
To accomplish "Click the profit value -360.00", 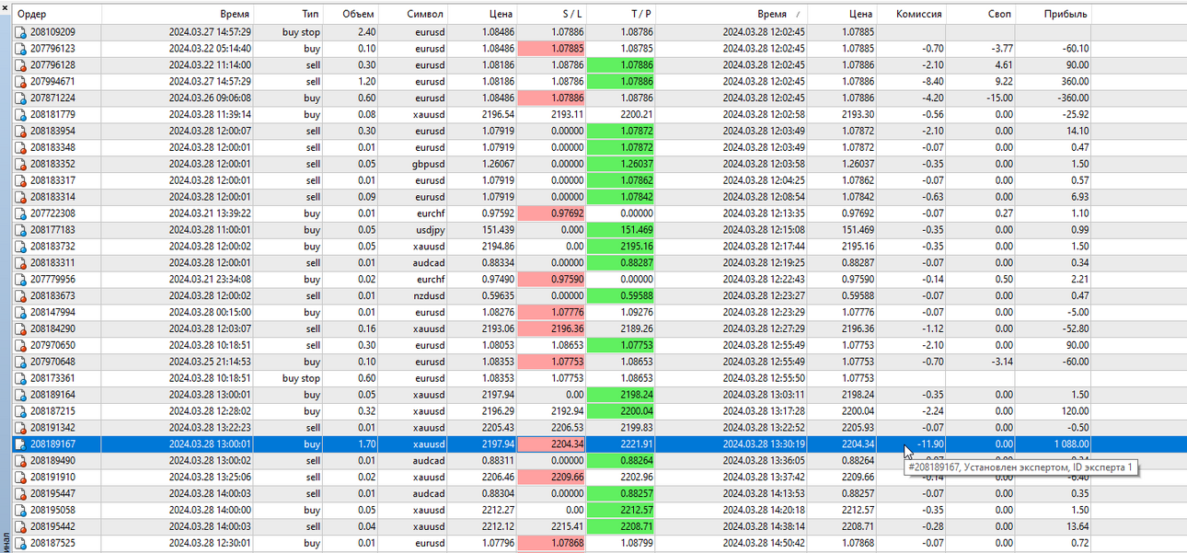I will tap(1073, 98).
